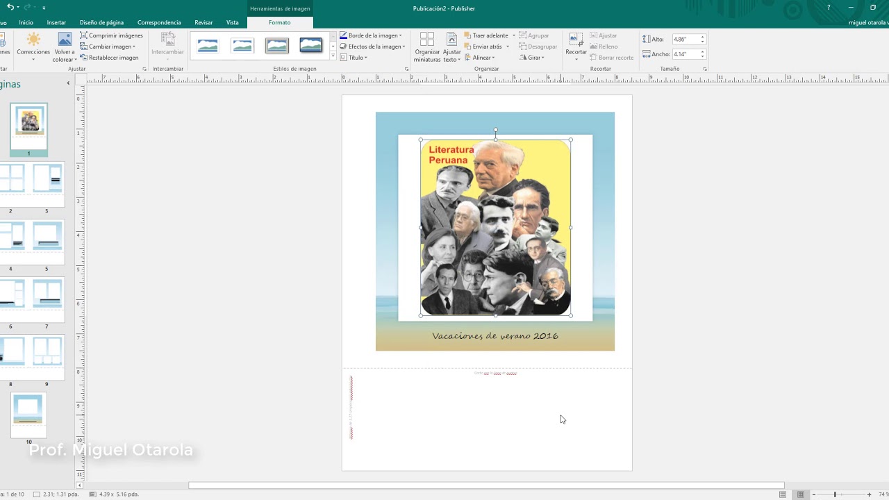This screenshot has height=500, width=889.
Task: Apply the first picture style thumbnail
Action: (208, 46)
